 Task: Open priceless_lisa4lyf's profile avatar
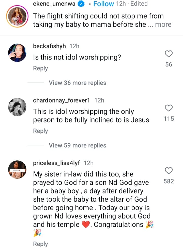point(18,169)
